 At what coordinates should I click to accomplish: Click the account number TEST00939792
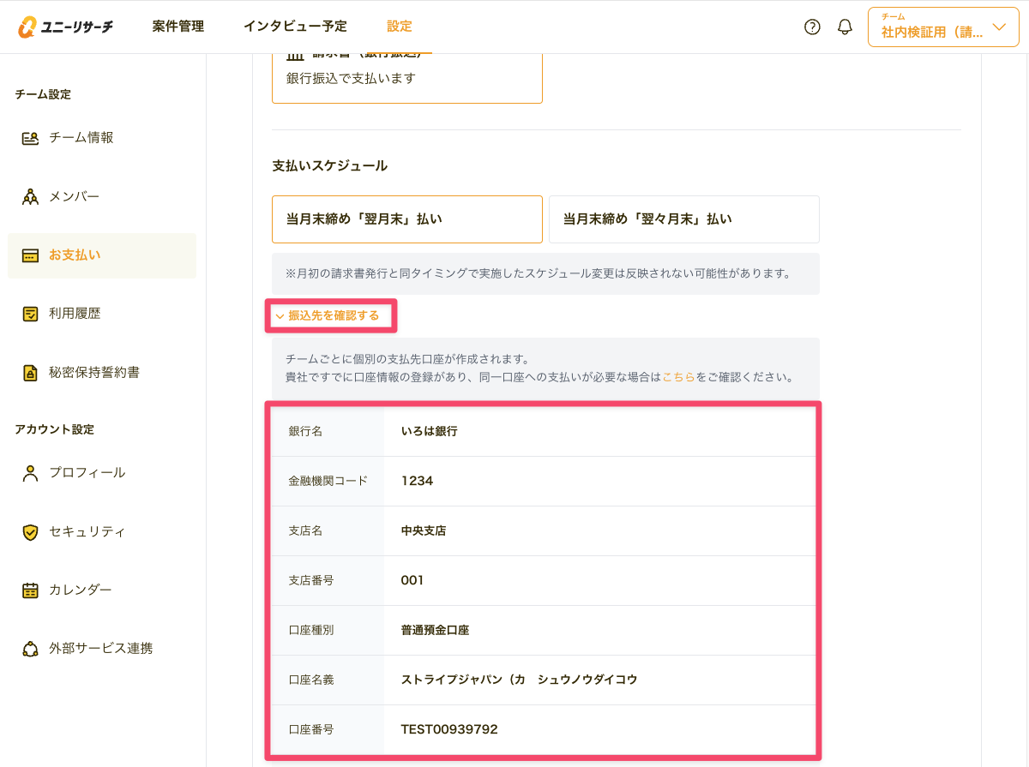(x=449, y=730)
